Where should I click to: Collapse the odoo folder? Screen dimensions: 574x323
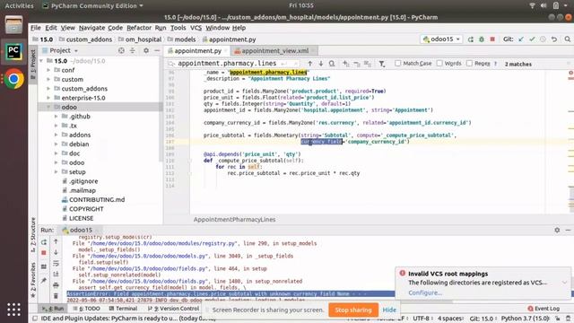tap(48, 107)
